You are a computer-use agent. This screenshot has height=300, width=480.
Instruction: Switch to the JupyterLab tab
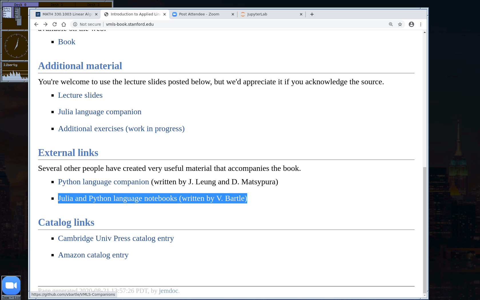[x=269, y=14]
